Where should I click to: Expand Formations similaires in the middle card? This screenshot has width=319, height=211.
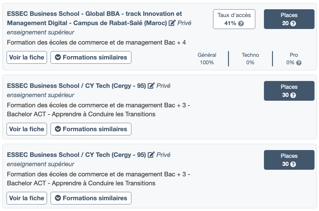click(91, 129)
